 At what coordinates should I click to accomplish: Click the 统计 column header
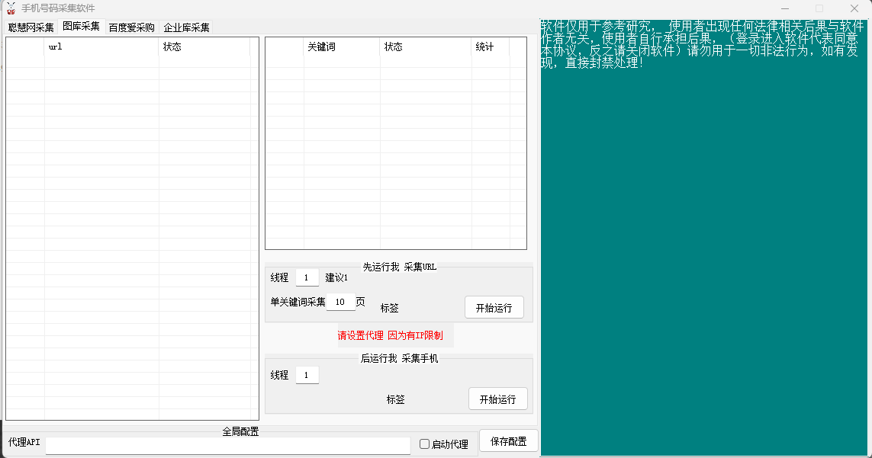tap(490, 47)
